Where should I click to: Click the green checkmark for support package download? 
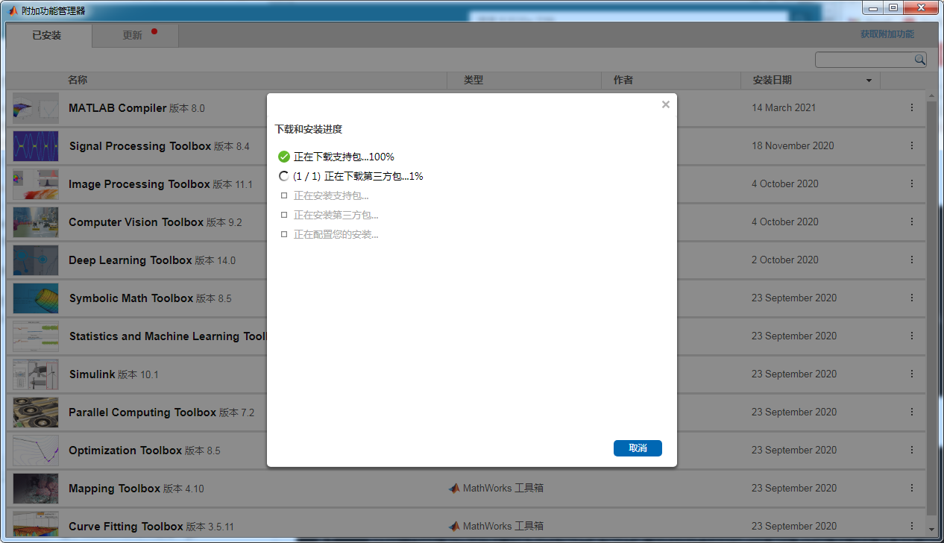tap(284, 157)
